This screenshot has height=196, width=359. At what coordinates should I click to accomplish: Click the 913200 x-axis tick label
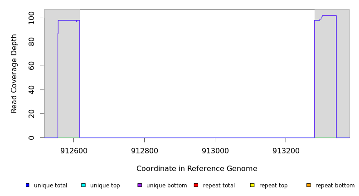click(x=286, y=151)
